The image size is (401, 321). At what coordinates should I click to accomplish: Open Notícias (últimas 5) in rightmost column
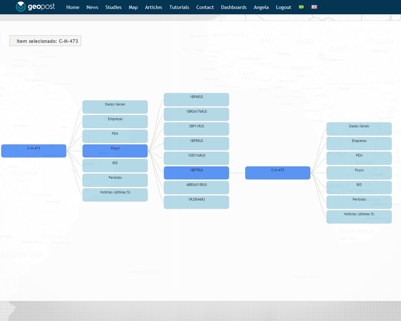(359, 217)
